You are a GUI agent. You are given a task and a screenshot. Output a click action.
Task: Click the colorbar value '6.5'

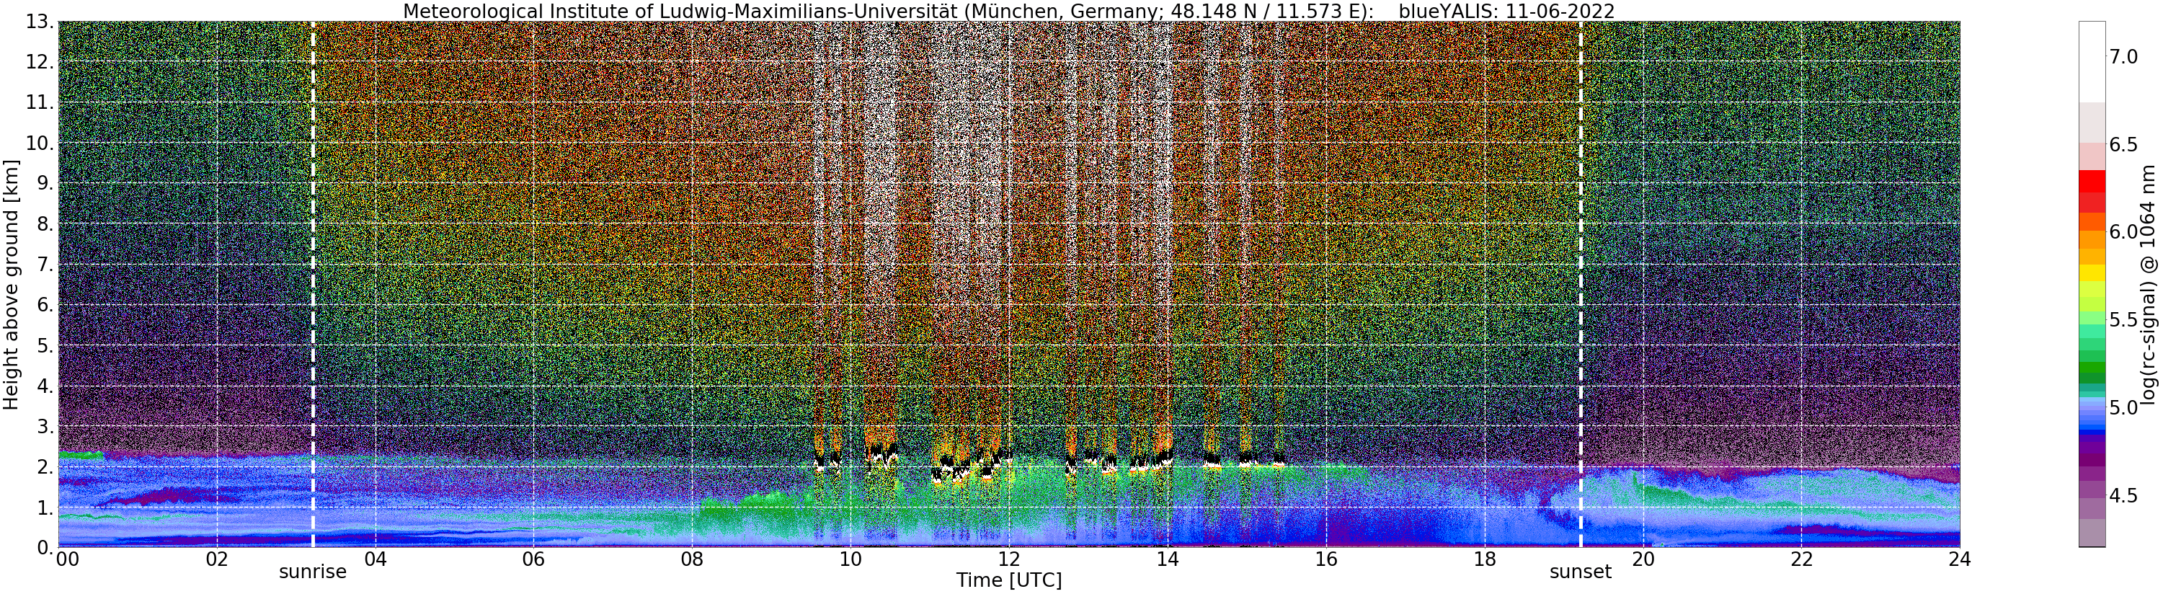click(x=2123, y=144)
